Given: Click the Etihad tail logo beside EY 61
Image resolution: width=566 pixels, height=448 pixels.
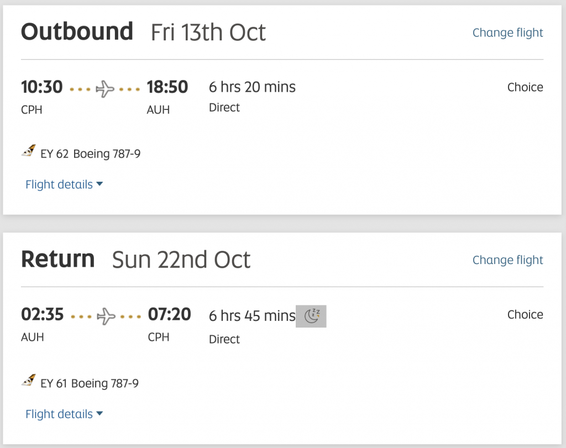Looking at the screenshot, I should [x=29, y=381].
